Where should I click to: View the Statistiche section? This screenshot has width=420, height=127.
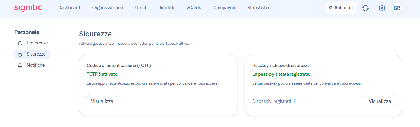258,8
